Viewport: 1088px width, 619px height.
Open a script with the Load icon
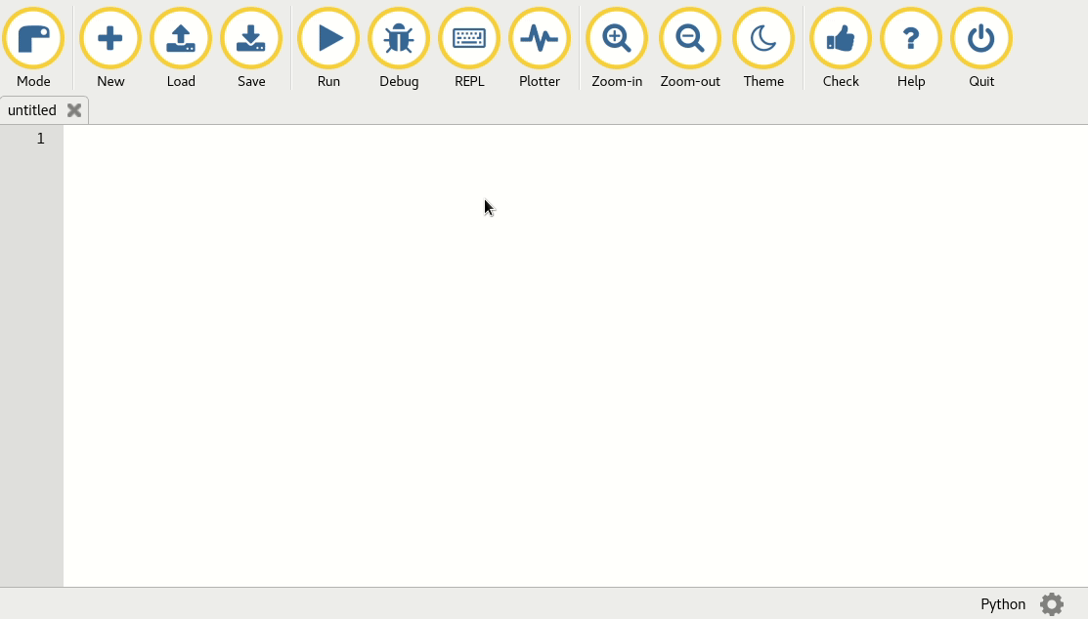(180, 39)
